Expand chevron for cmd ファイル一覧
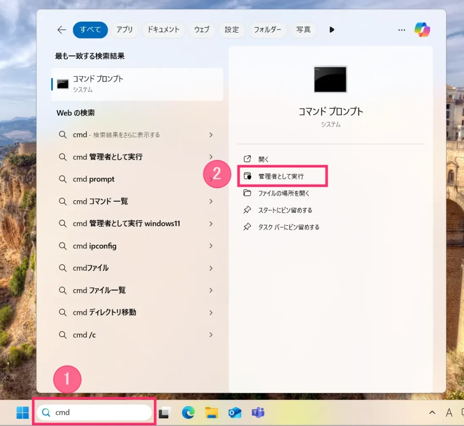 pos(211,290)
